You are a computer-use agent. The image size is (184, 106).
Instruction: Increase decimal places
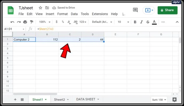point(75,22)
